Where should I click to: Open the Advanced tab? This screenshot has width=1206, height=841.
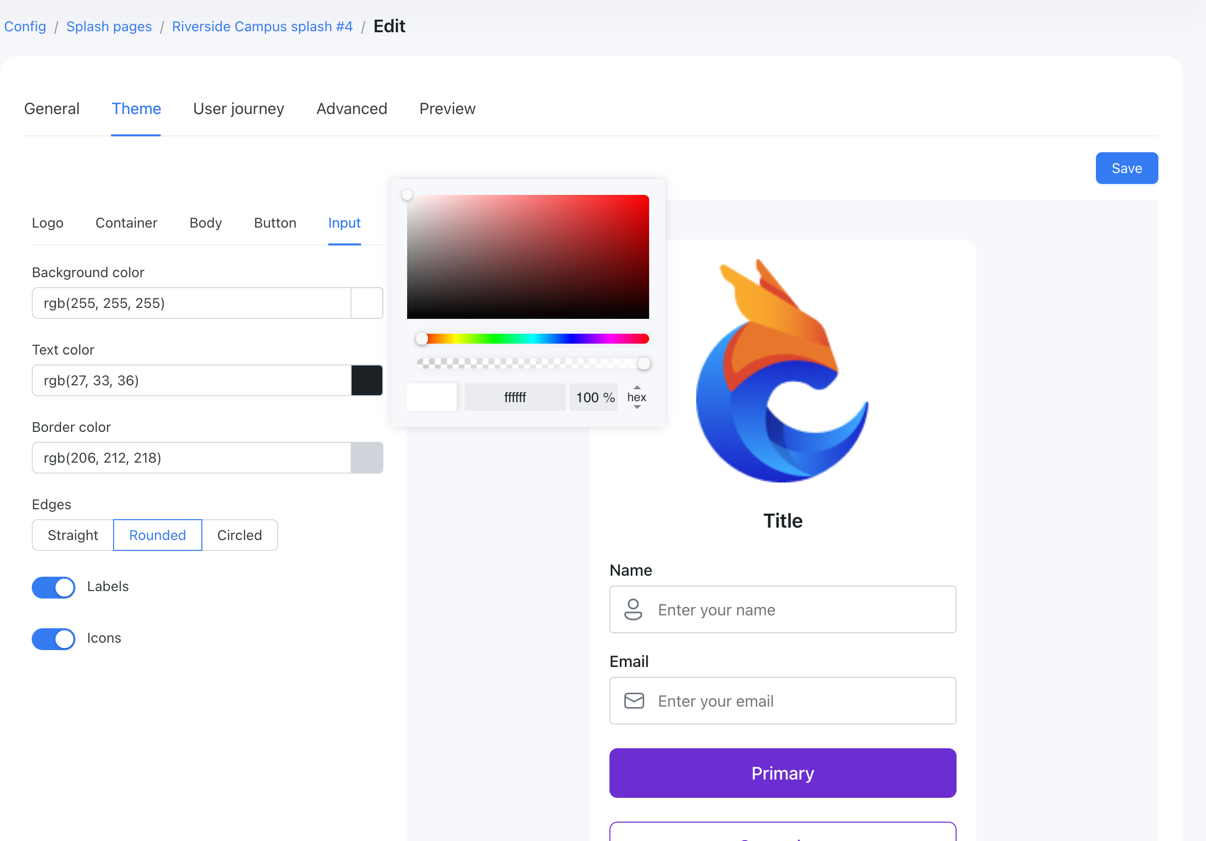click(352, 109)
